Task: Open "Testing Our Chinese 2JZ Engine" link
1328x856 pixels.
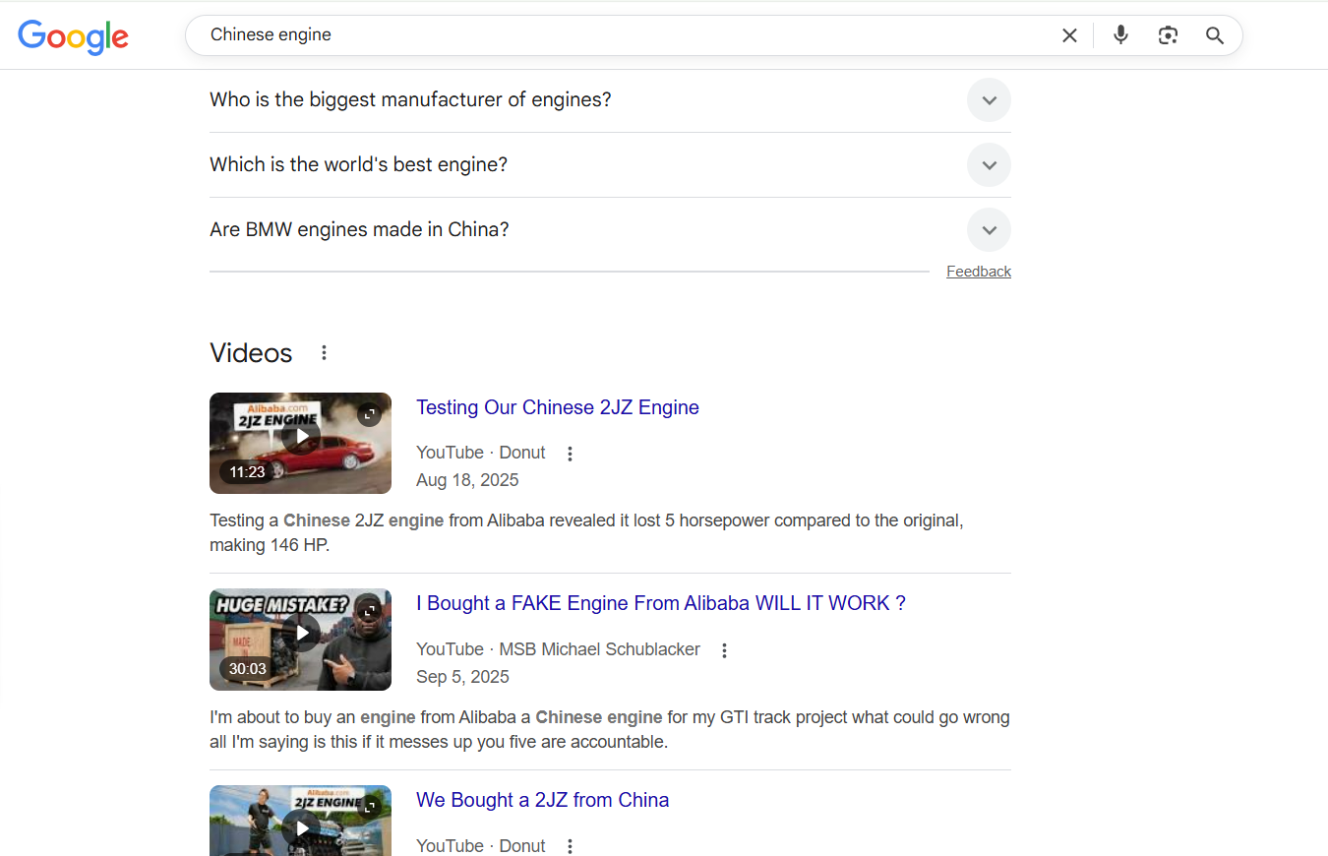Action: tap(557, 407)
